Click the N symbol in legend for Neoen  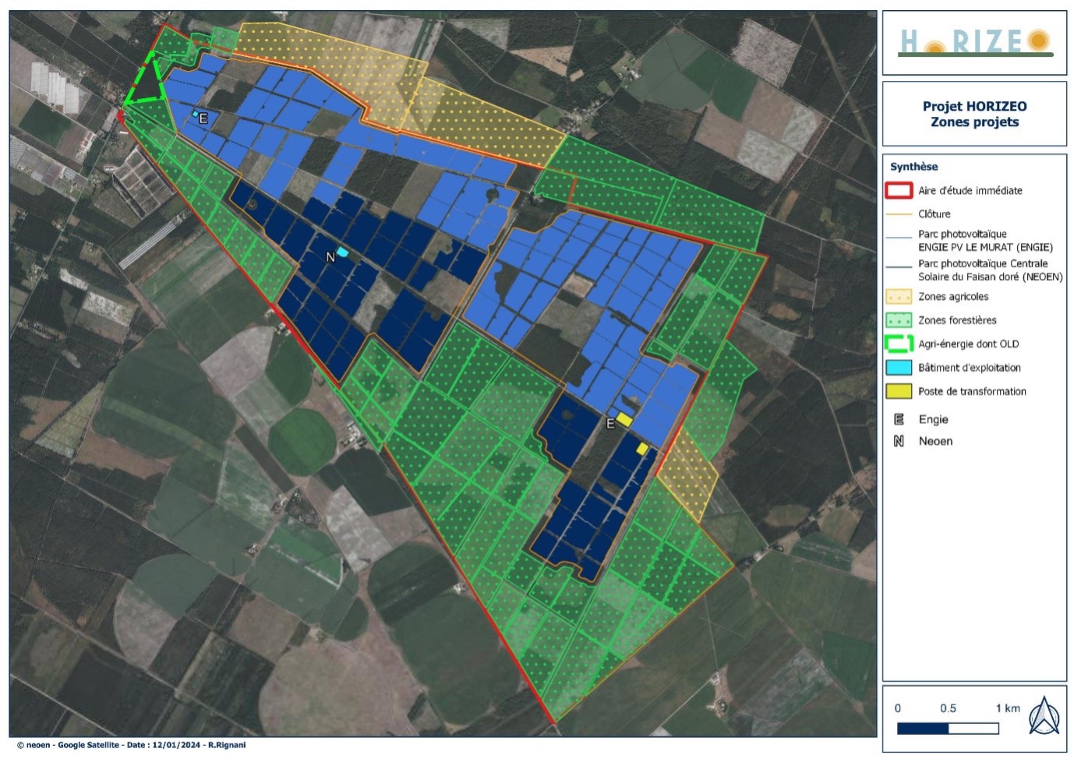899,441
